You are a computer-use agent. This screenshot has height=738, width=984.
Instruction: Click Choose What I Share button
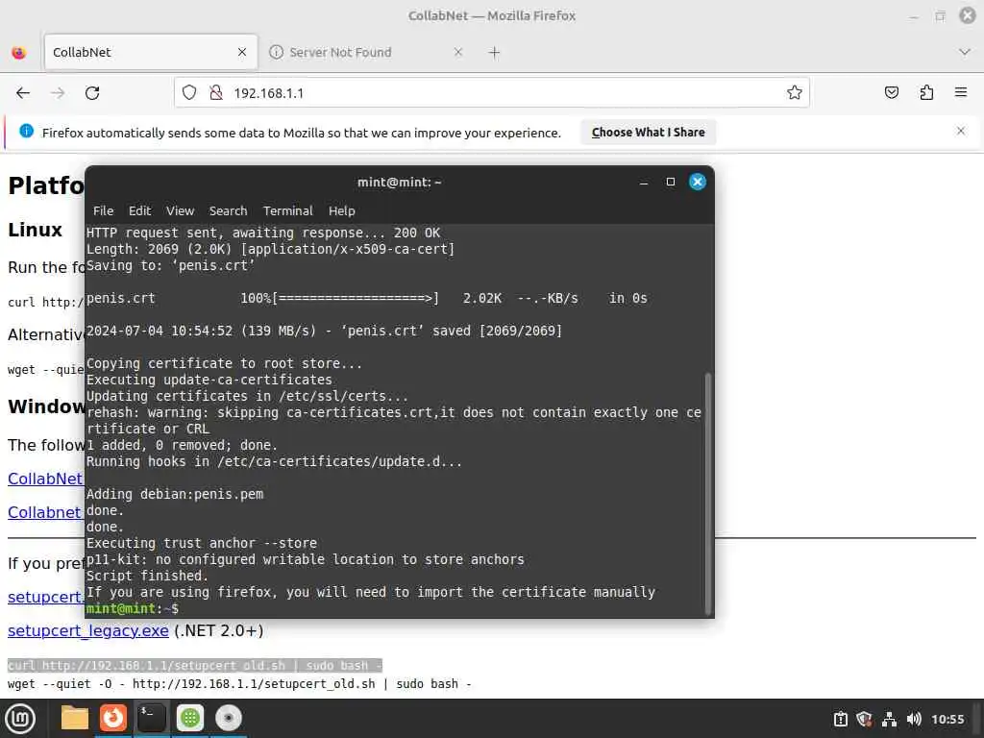649,133
